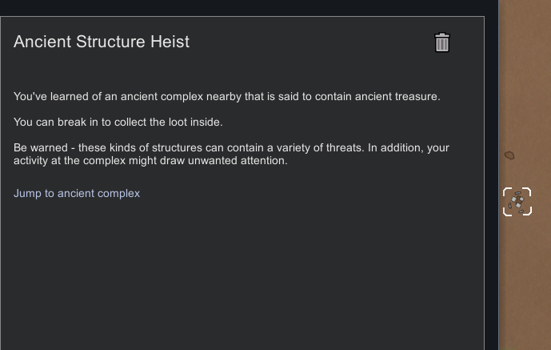Click the line starting with Be warned
551x350 pixels.
[x=231, y=148]
